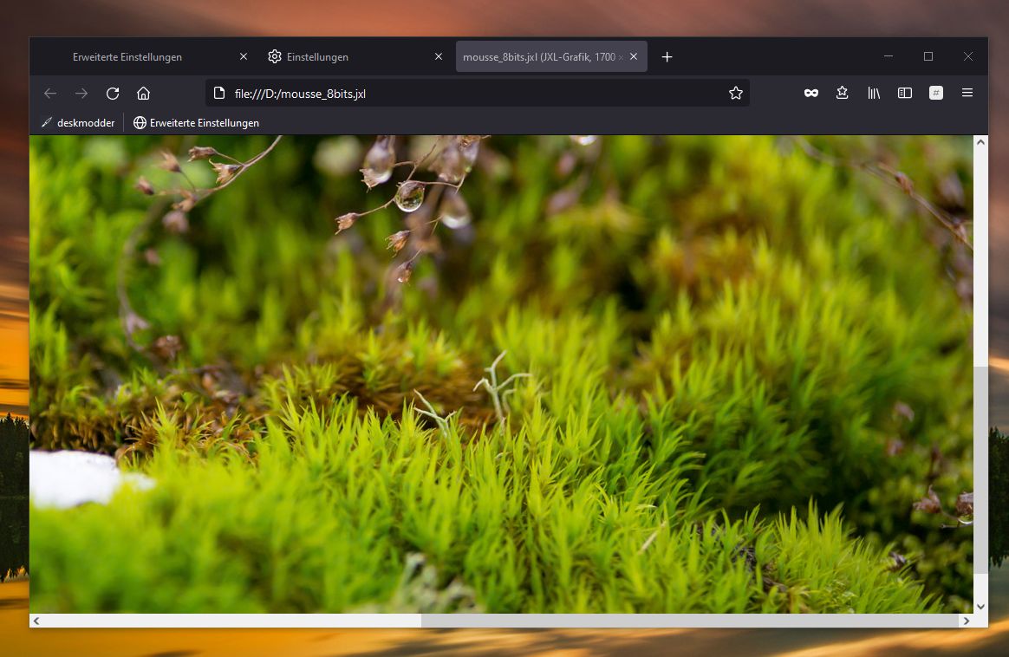Image resolution: width=1009 pixels, height=657 pixels.
Task: Select the mousse_8bits.jxl tab
Action: click(551, 56)
